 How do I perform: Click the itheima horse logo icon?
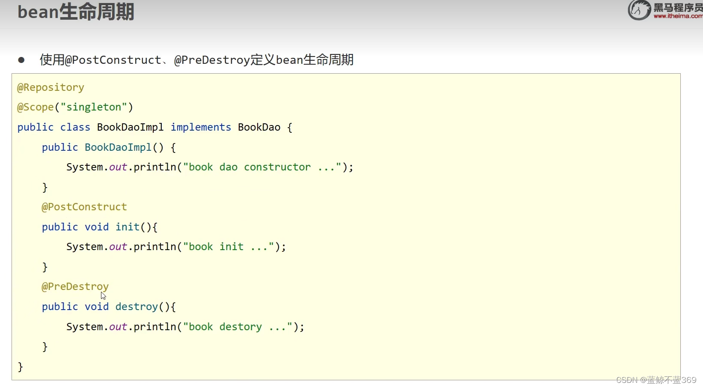coord(639,10)
